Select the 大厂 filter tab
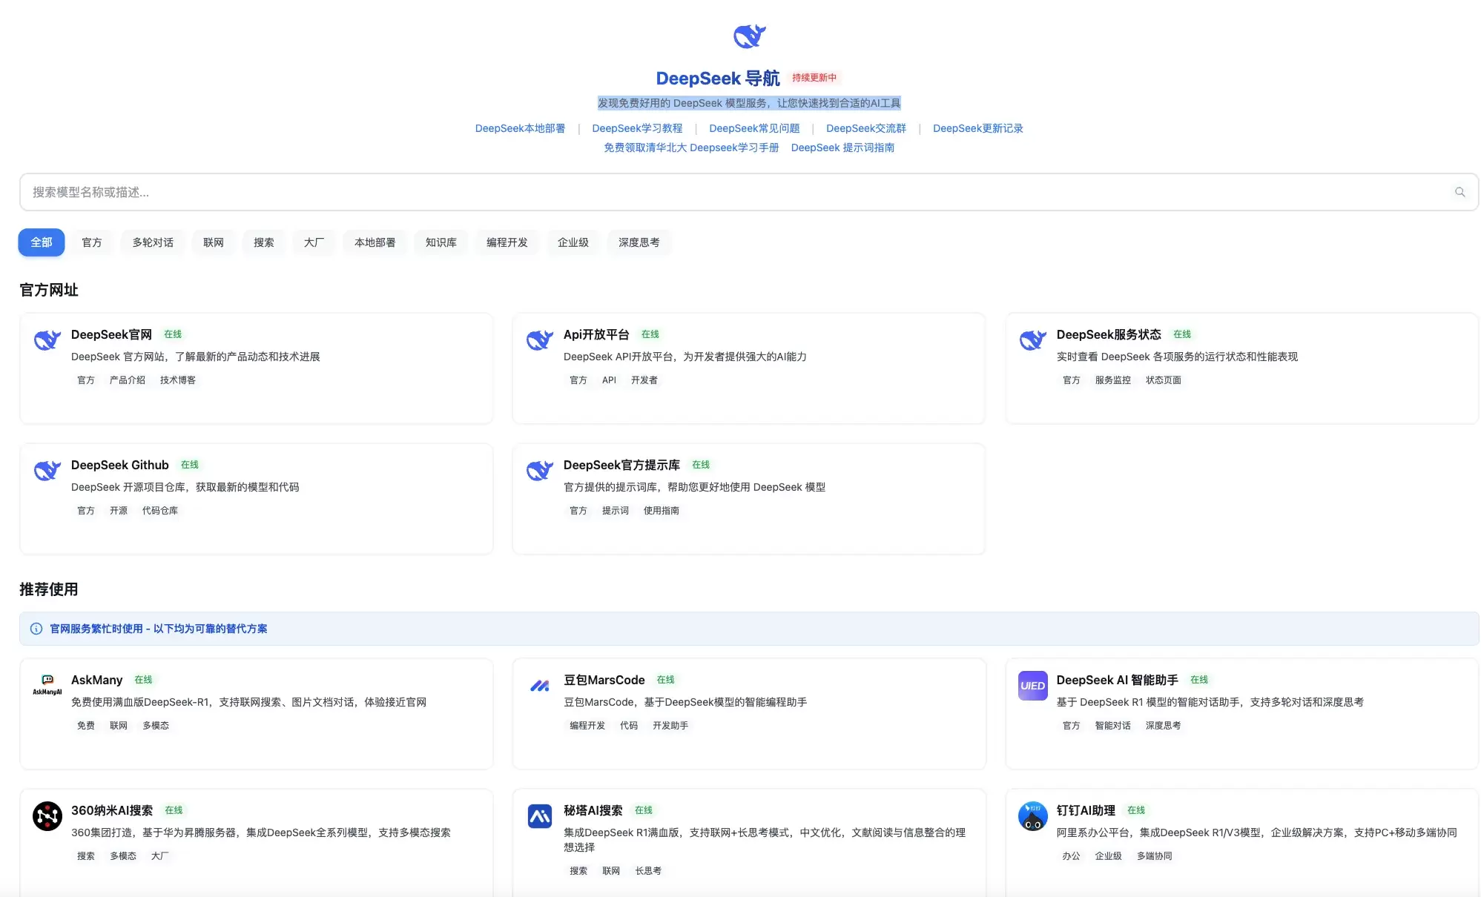The width and height of the screenshot is (1481, 897). tap(314, 242)
